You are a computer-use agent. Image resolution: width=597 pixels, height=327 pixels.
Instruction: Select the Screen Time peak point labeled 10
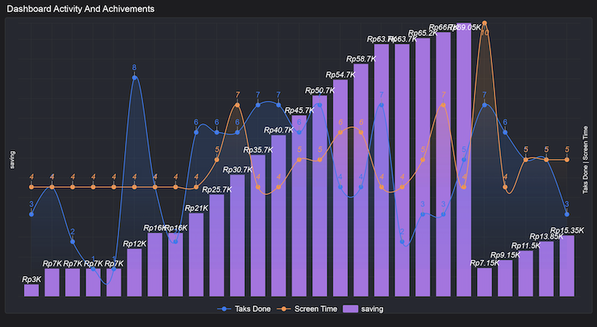coord(484,23)
